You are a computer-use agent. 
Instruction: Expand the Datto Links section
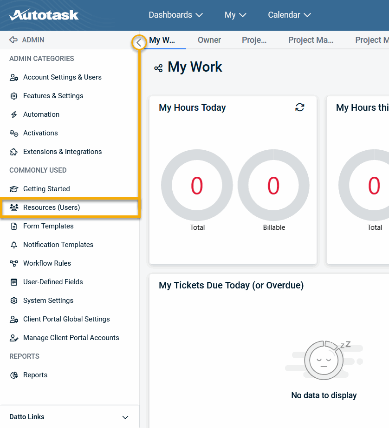(x=70, y=417)
